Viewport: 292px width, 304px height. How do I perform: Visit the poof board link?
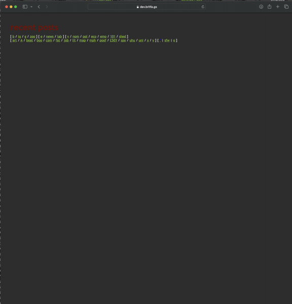(103, 41)
